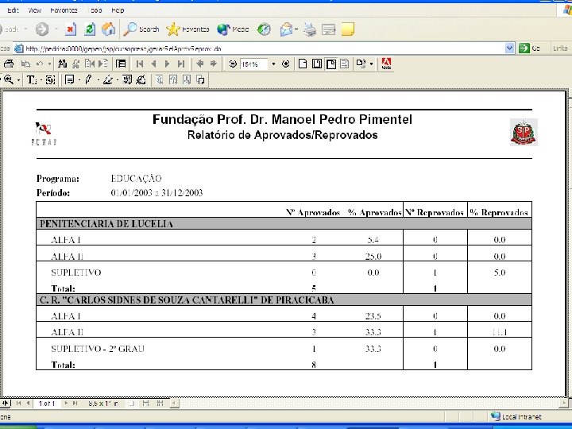Image resolution: width=572 pixels, height=429 pixels.
Task: Click the zoom out minus button
Action: 233,64
